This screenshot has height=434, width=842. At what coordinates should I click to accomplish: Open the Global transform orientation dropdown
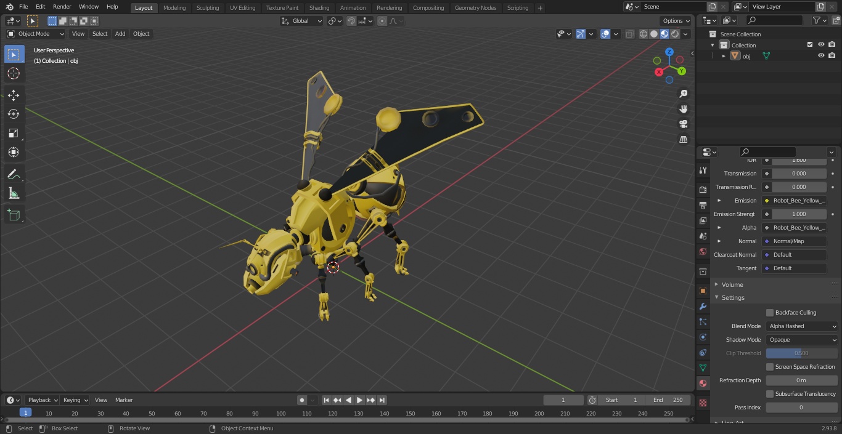[301, 21]
